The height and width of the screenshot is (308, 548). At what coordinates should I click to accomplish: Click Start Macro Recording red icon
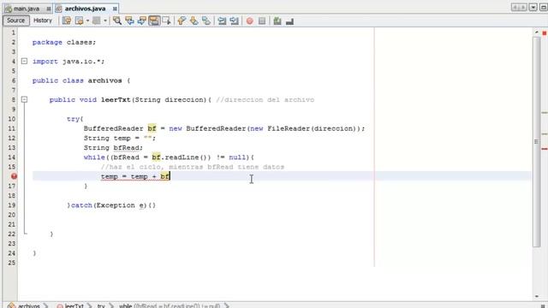(x=249, y=21)
